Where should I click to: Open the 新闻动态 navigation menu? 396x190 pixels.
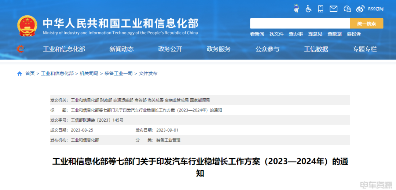coord(121,49)
